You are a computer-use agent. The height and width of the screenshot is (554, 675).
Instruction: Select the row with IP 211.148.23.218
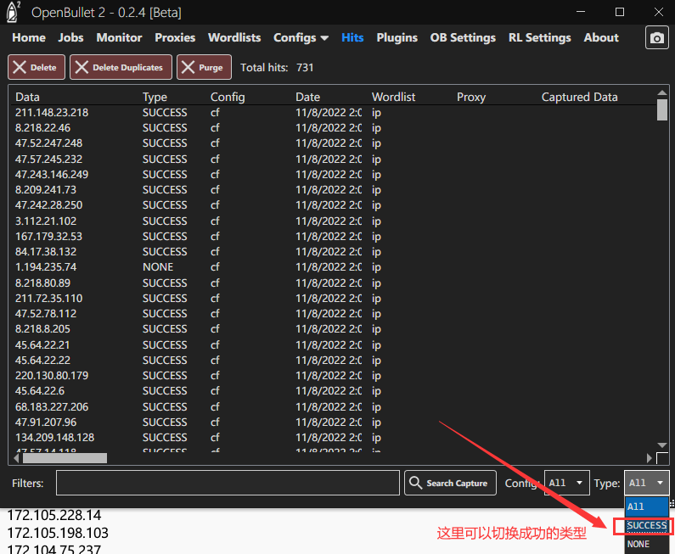(x=52, y=112)
